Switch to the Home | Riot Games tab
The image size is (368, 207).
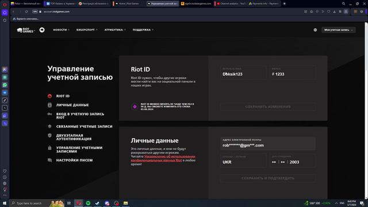(128, 4)
